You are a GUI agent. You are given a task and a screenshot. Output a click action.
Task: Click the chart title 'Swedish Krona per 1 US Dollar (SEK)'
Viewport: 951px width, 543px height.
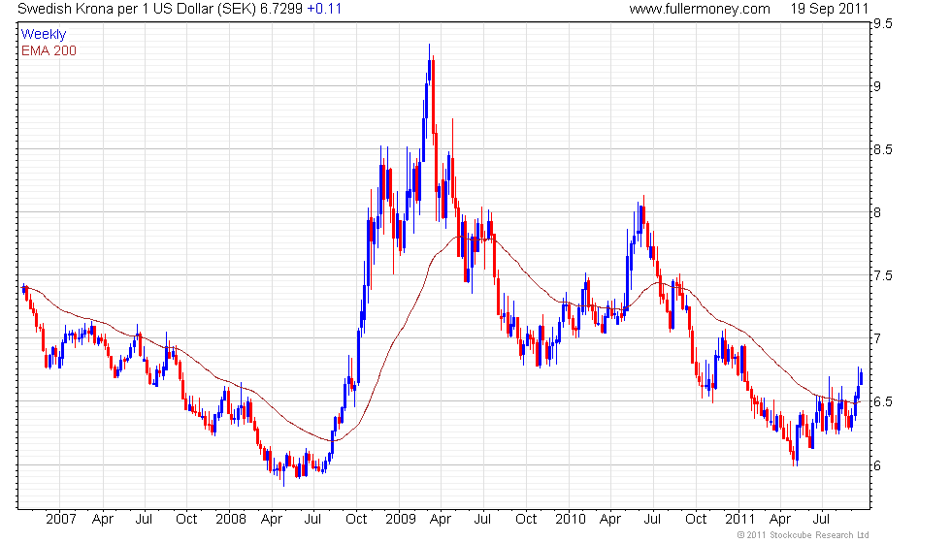[137, 9]
